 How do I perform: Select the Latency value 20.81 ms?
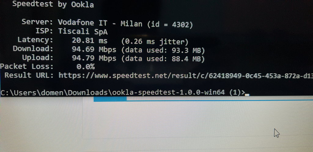pos(90,41)
